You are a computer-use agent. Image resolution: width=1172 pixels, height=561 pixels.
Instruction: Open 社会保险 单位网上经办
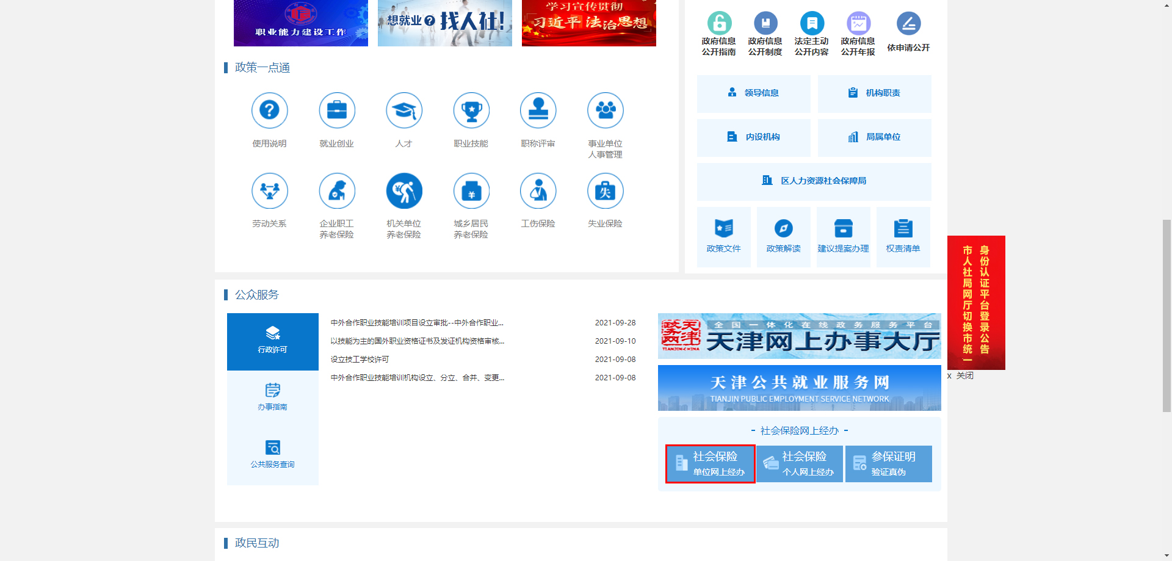click(711, 464)
